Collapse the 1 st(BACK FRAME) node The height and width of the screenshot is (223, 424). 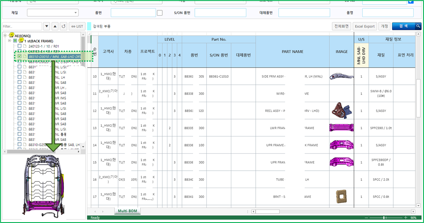pos(9,41)
